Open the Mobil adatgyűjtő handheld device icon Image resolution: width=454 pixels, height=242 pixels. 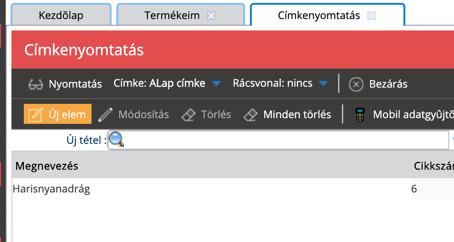click(x=360, y=114)
